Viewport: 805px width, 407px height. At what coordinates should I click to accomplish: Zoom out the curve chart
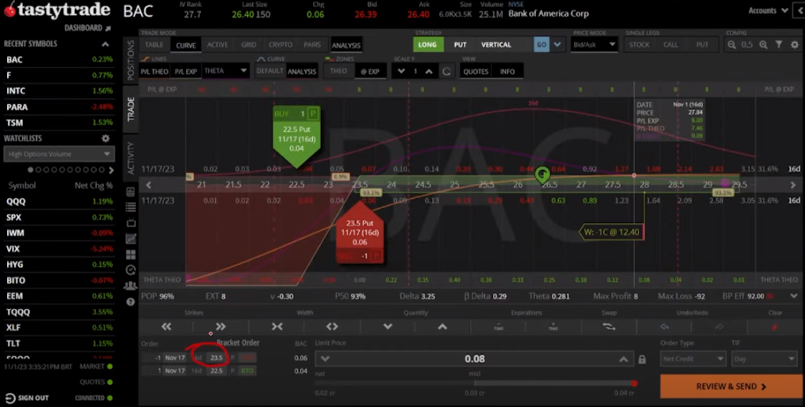point(731,45)
